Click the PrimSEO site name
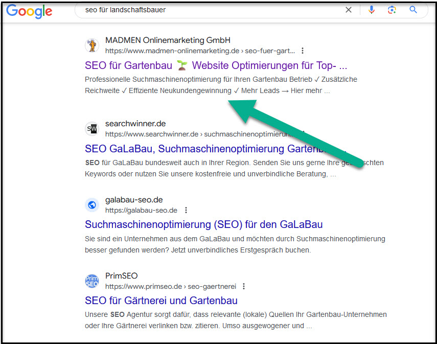 [122, 276]
